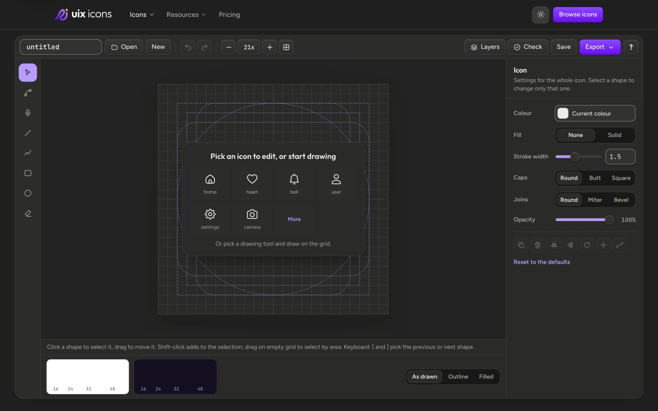Click the Open file button
The width and height of the screenshot is (658, 411).
tap(124, 47)
